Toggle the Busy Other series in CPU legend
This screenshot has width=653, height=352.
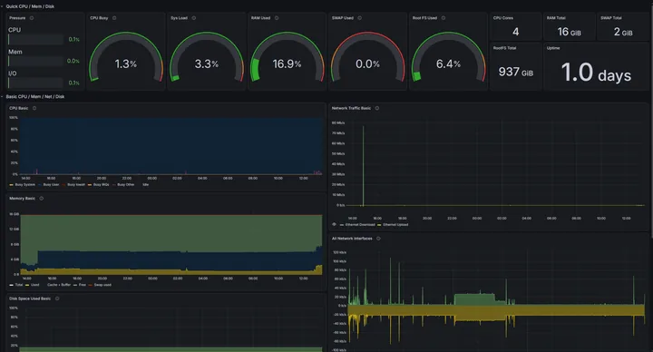[126, 184]
